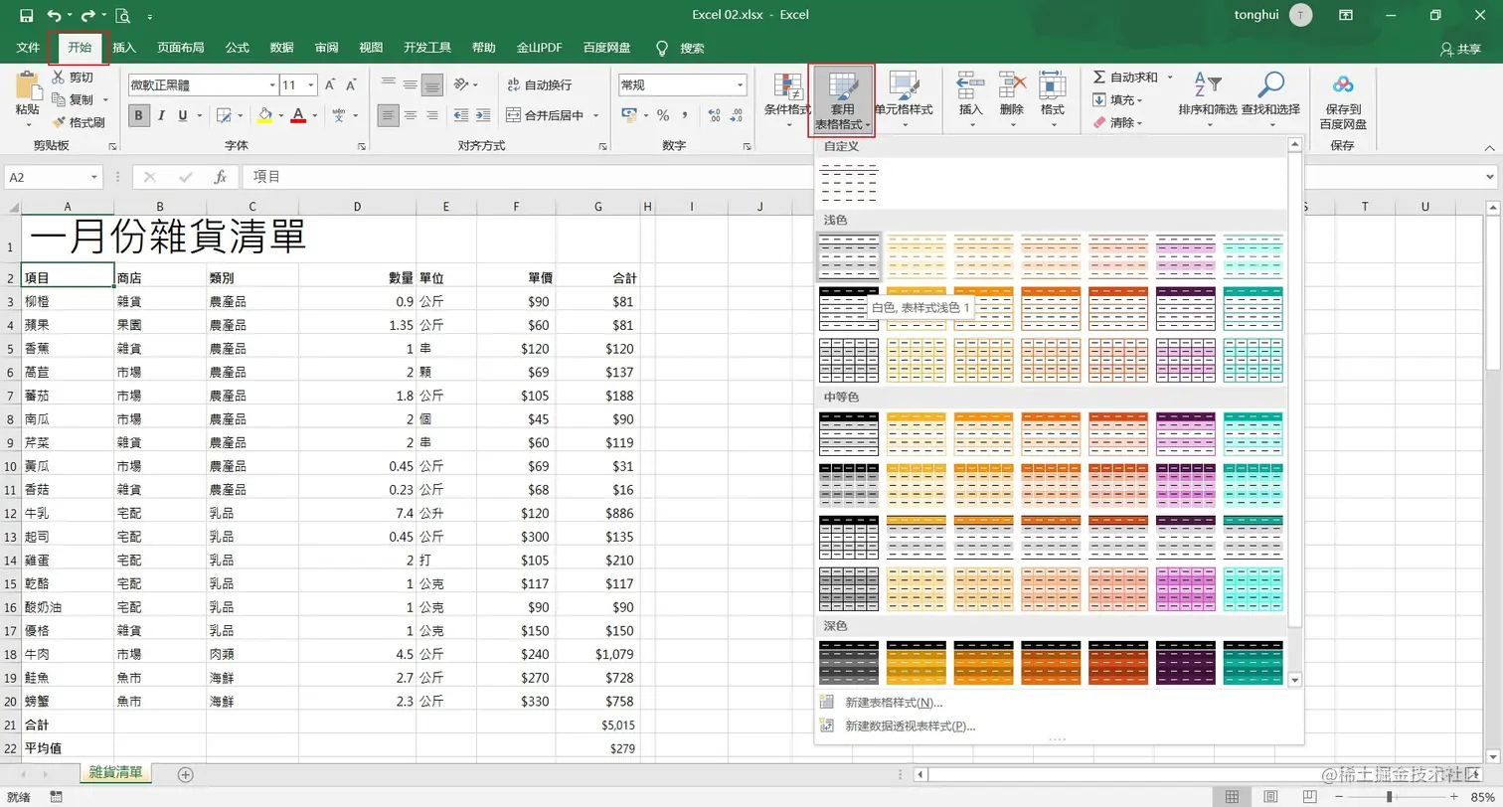Toggle center horizontal alignment
The width and height of the screenshot is (1503, 807).
pos(411,115)
